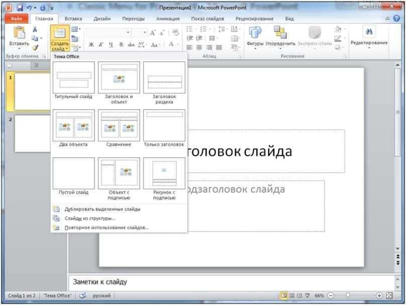Click the Paste (Вставить) clipboard icon
The width and height of the screenshot is (406, 305).
click(x=20, y=33)
